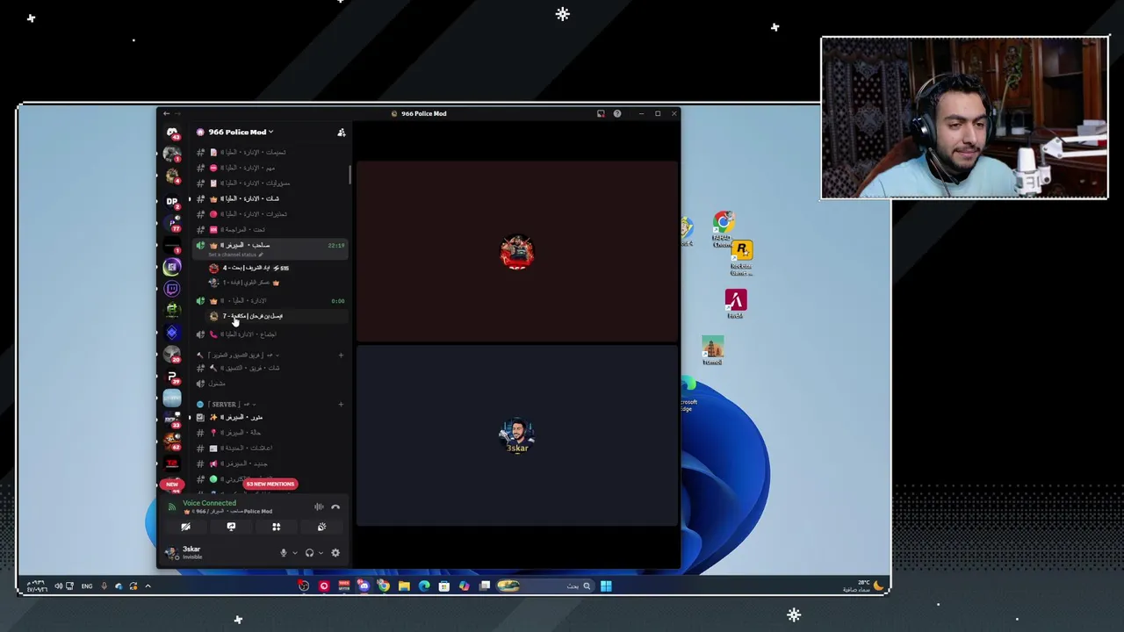The height and width of the screenshot is (632, 1124).
Task: Open the red TP server icon
Action: [172, 463]
